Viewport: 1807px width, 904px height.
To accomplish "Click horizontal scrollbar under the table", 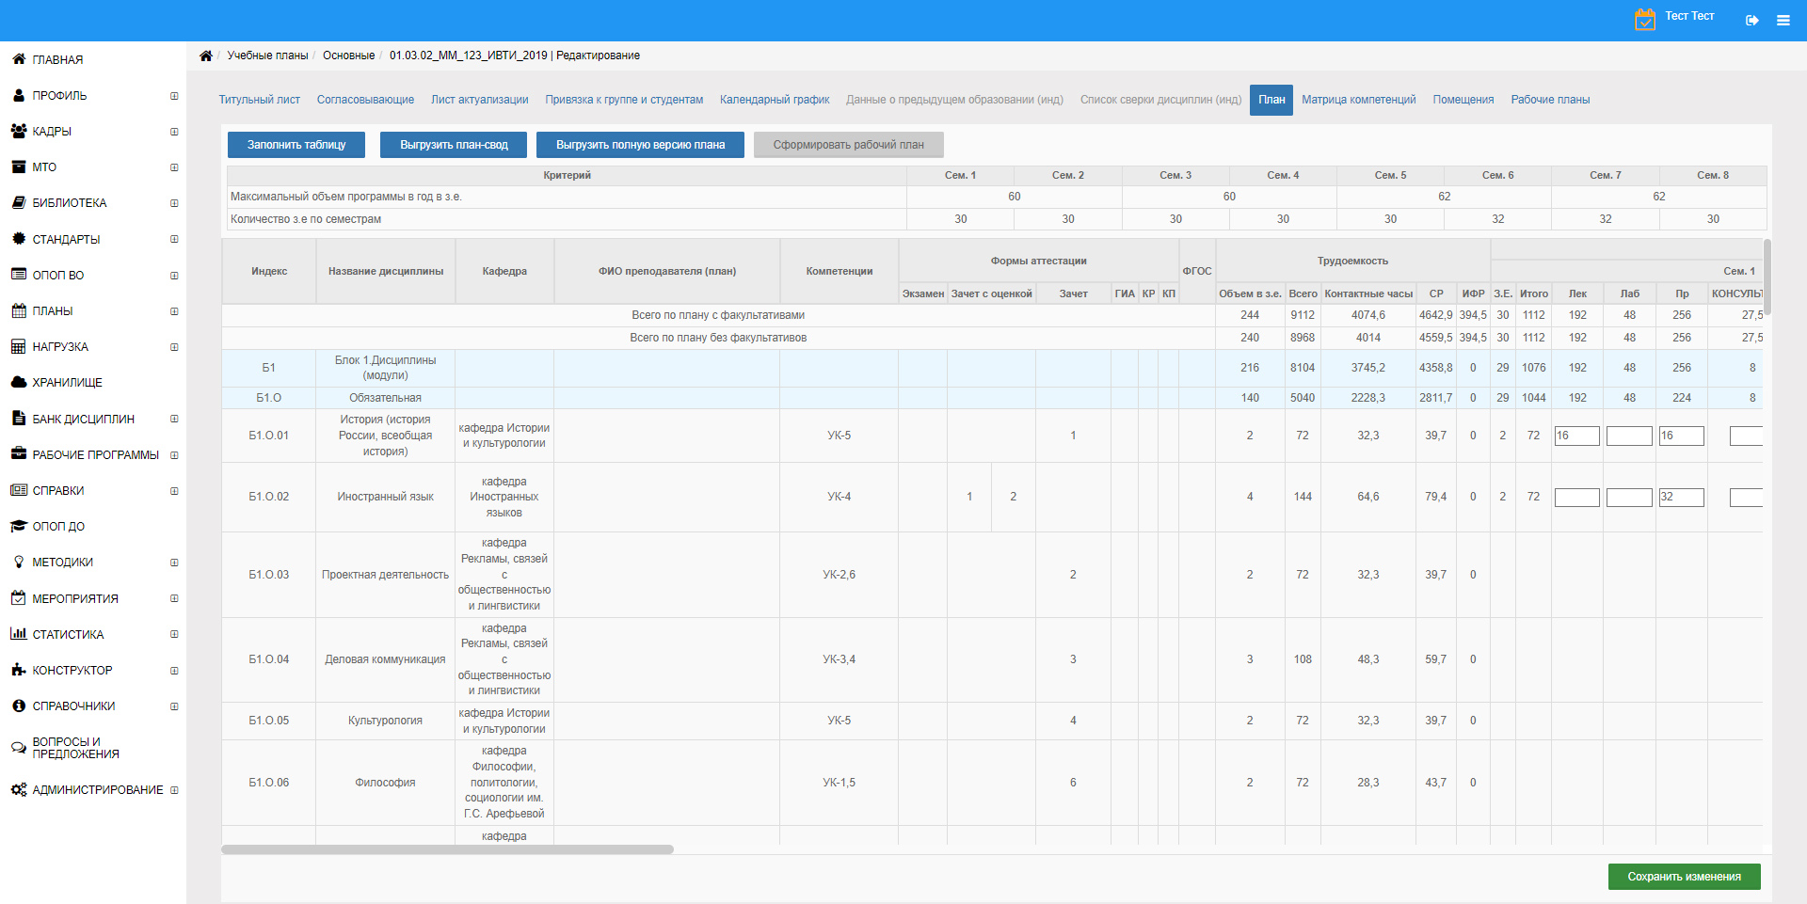I will [x=447, y=849].
